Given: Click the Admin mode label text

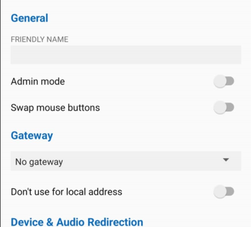Looking at the screenshot, I should coord(38,82).
